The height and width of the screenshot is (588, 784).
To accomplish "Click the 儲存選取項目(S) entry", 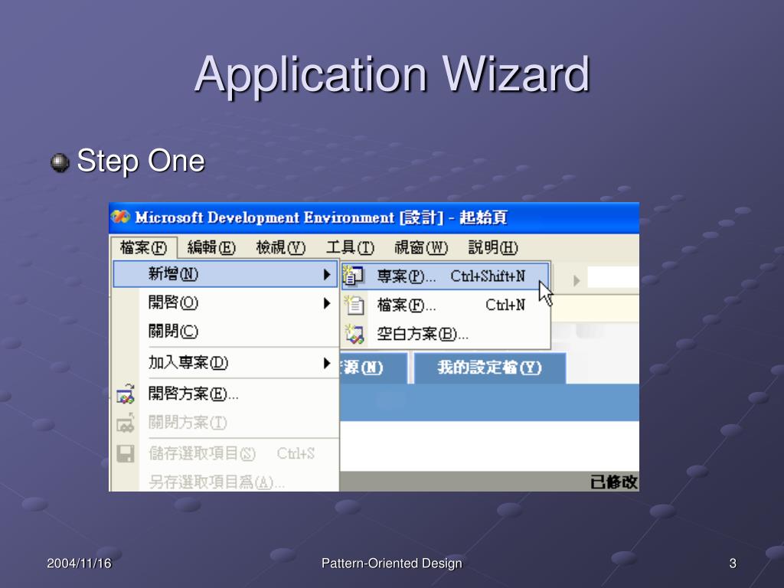I will (226, 453).
